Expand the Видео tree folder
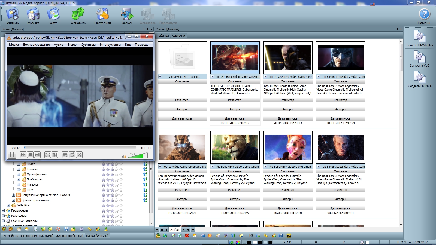Image resolution: width=436 pixels, height=245 pixels. pos(19,164)
